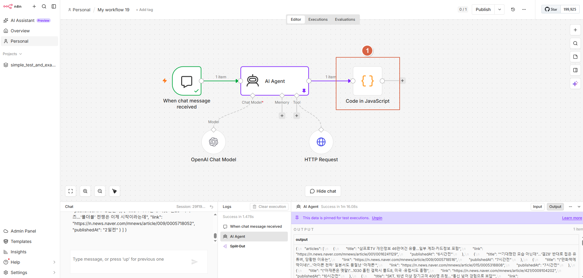
Task: Select the Editor tab
Action: tap(296, 20)
